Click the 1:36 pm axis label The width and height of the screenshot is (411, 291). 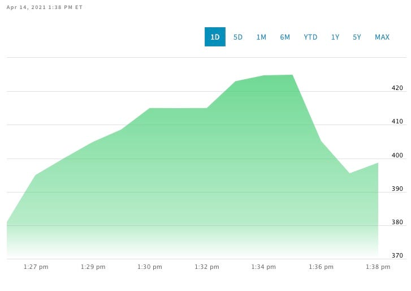point(321,267)
